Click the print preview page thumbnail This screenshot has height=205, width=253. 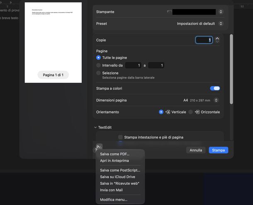pyautogui.click(x=53, y=43)
